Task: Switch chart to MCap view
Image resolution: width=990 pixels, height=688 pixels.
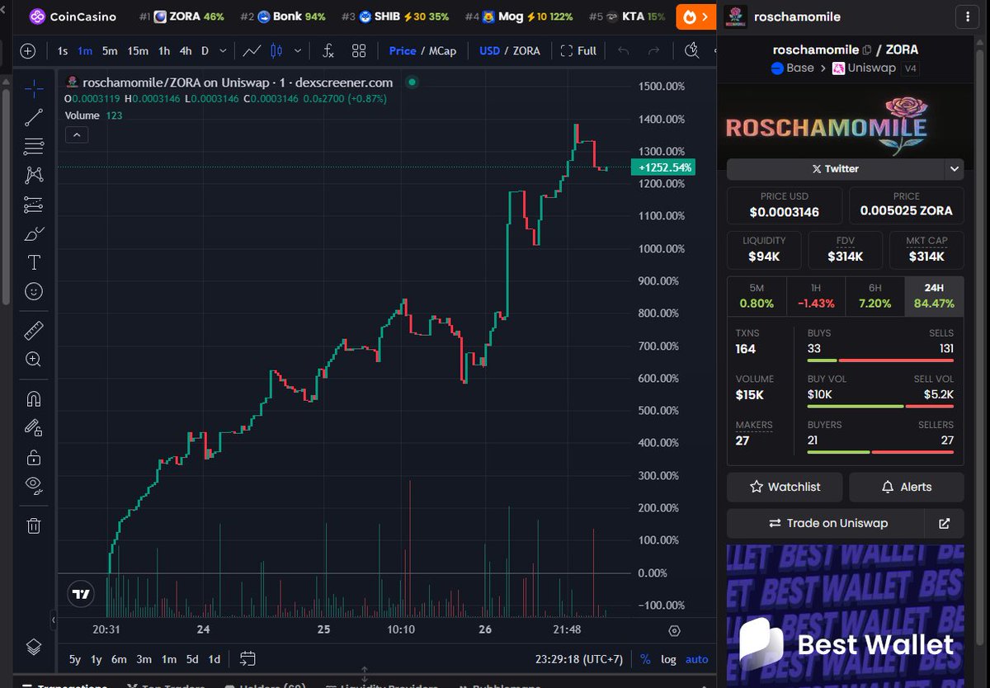Action: (442, 51)
